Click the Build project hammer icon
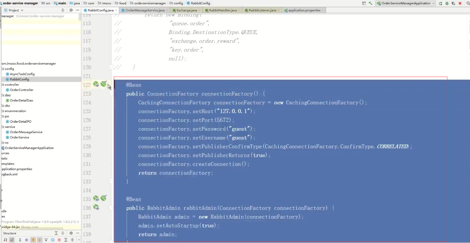 370,3
